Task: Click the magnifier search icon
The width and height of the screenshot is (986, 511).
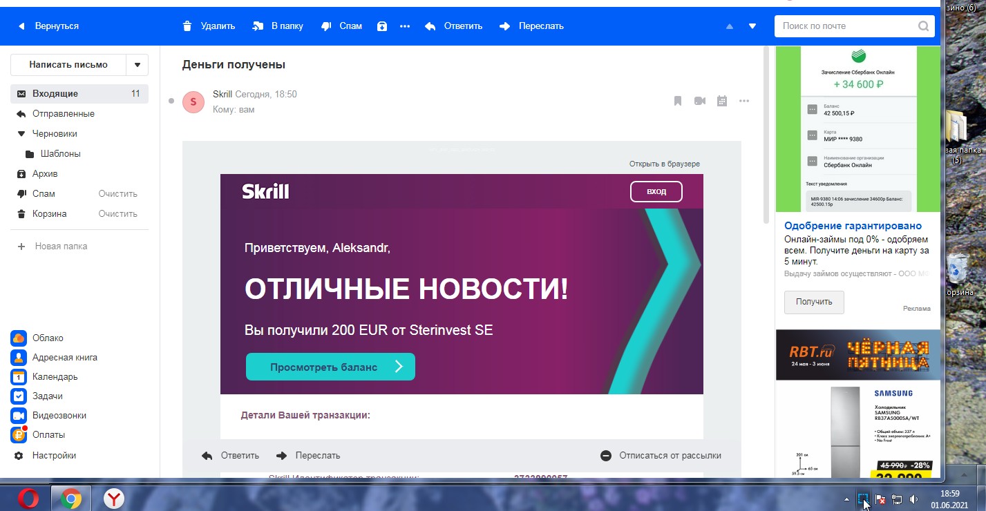Action: pos(923,26)
